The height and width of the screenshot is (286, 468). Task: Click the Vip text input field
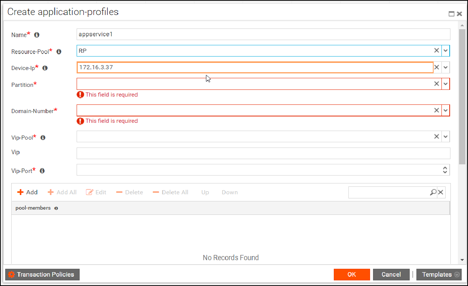[x=263, y=153]
